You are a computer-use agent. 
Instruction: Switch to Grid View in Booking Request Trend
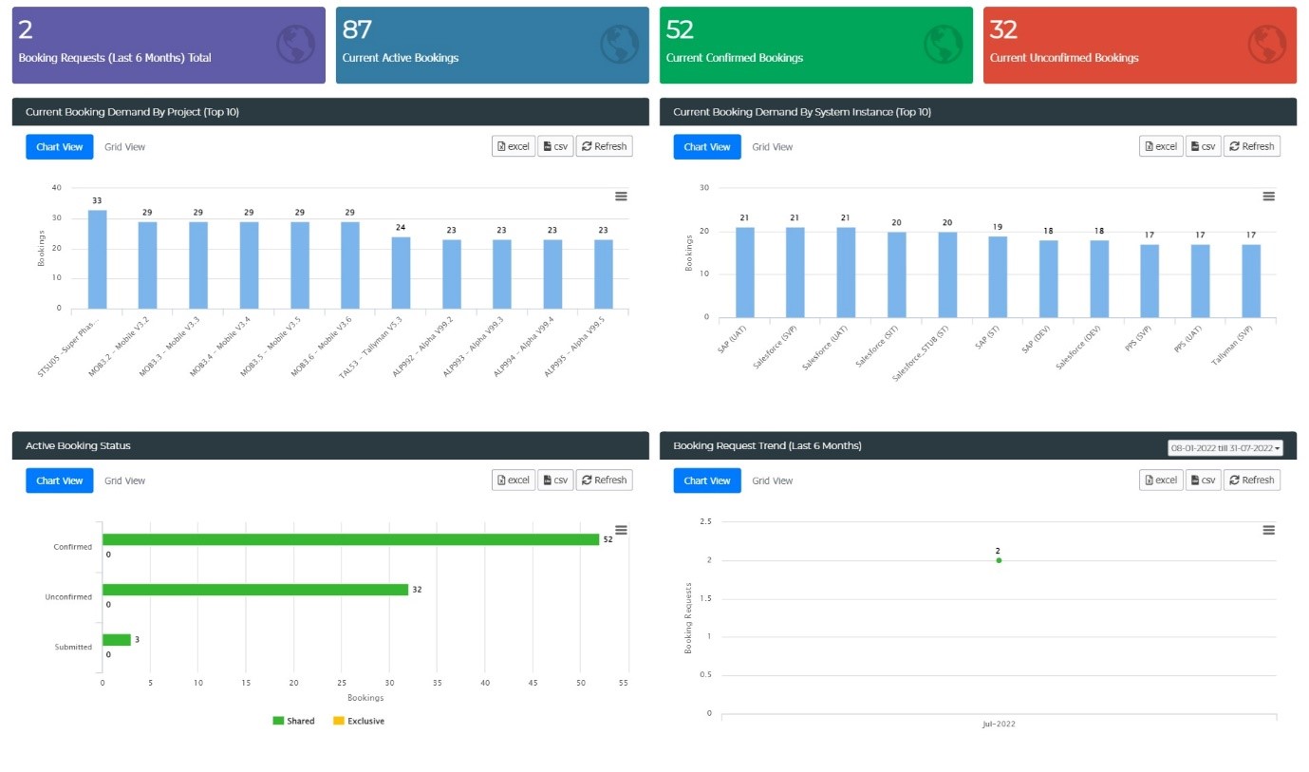773,480
